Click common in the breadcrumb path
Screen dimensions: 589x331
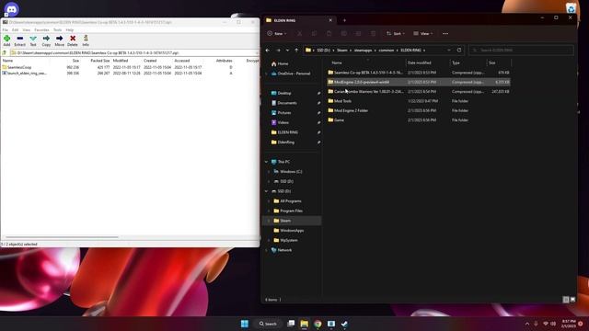pos(387,50)
